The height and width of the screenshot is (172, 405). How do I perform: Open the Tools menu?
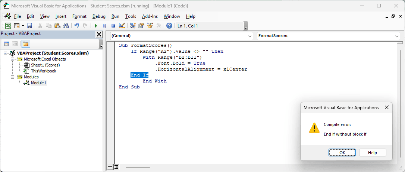click(x=131, y=16)
